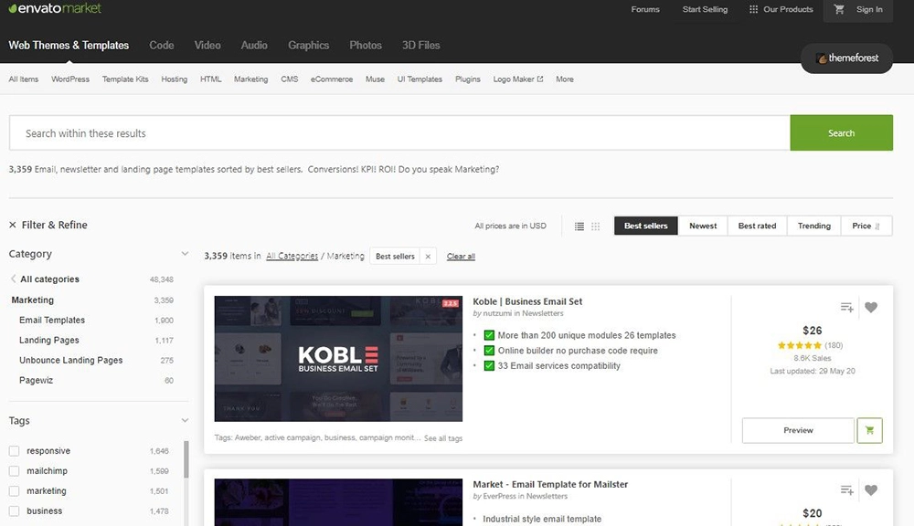This screenshot has width=914, height=526.
Task: Switch to list view layout
Action: click(579, 226)
